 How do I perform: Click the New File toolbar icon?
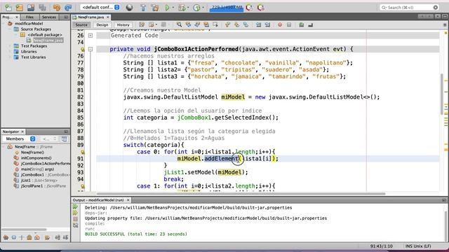pos(8,8)
